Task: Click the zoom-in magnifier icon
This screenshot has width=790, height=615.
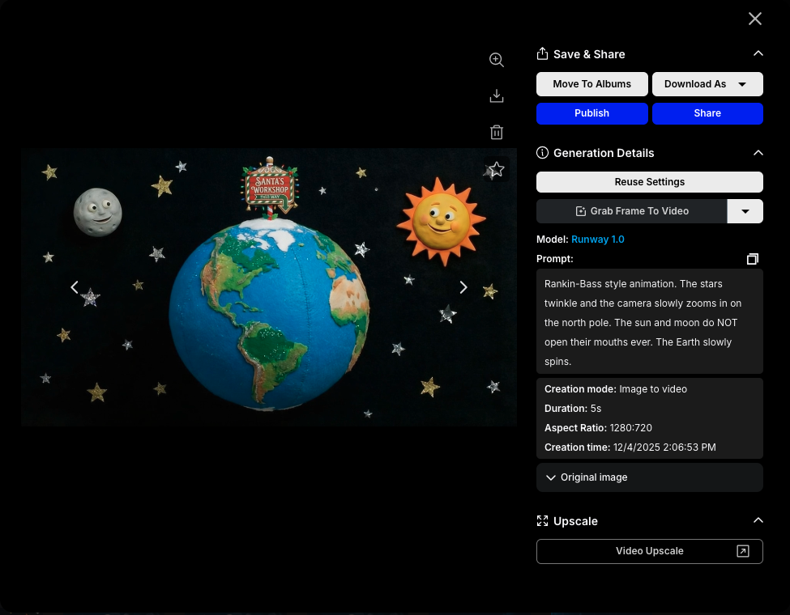Action: (496, 60)
